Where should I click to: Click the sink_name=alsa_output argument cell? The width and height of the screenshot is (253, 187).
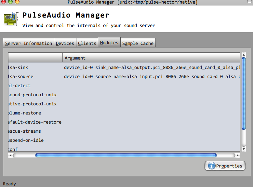[x=152, y=67]
